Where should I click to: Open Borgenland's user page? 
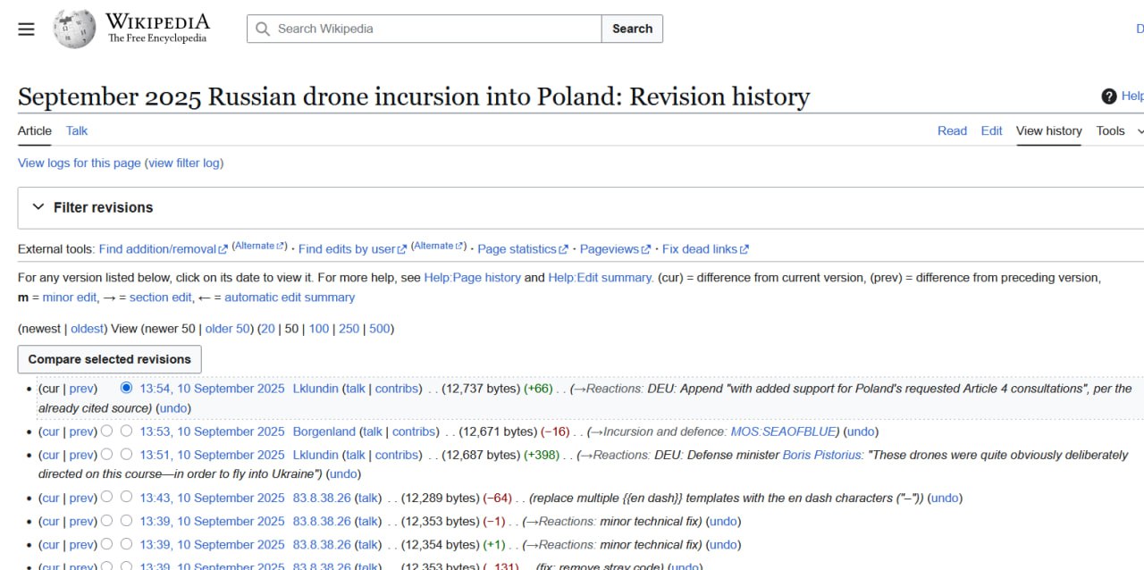point(324,432)
